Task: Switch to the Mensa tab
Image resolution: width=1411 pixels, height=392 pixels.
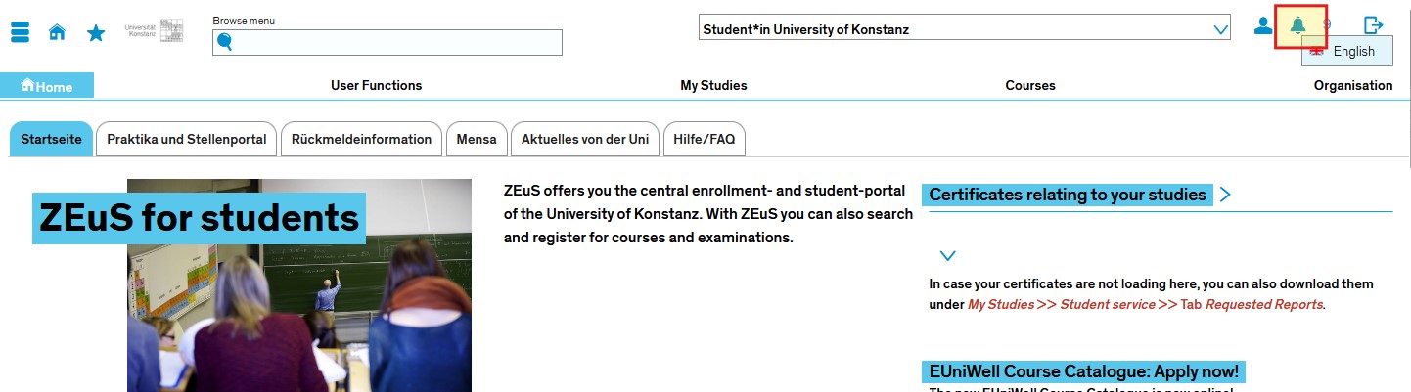Action: tap(477, 139)
